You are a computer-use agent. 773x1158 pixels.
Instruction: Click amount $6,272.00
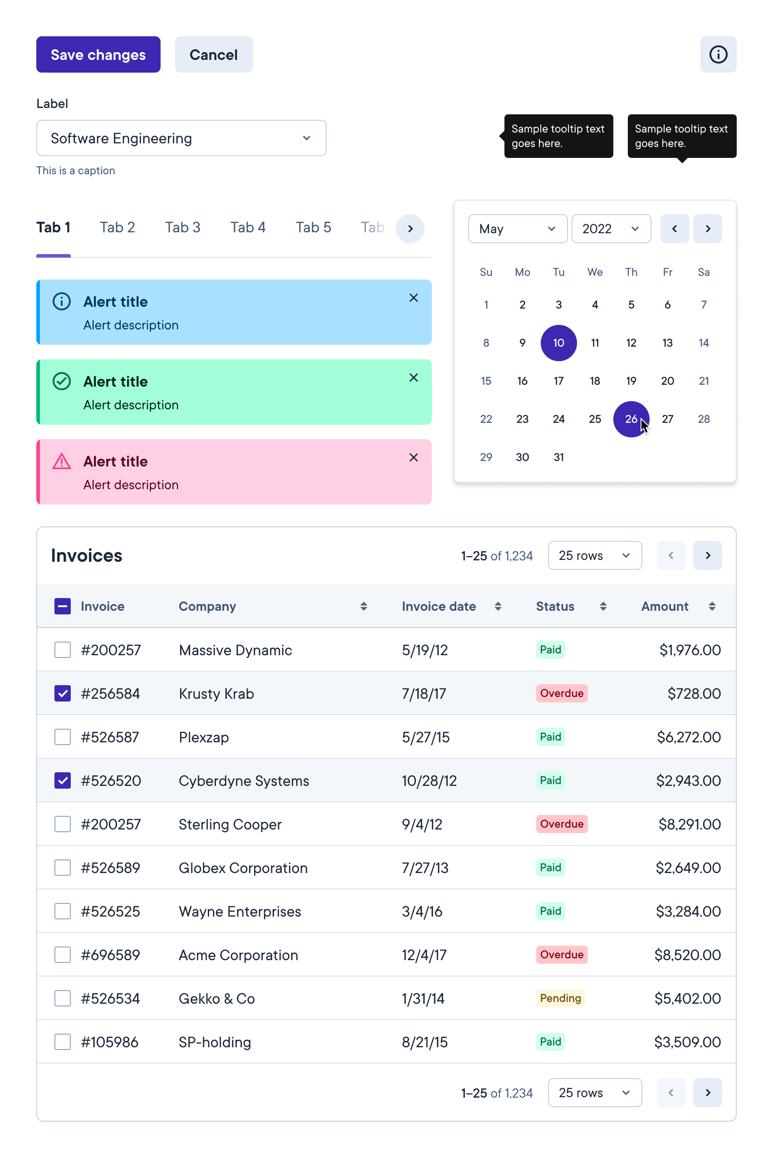coord(688,737)
